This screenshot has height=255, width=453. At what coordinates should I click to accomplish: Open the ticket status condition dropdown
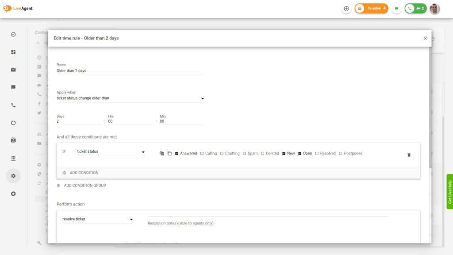[x=111, y=152]
